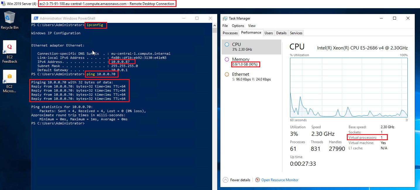Viewport: 420px width, 190px height.
Task: Click the Up time 0:00:27:33 value
Action: 303,164
